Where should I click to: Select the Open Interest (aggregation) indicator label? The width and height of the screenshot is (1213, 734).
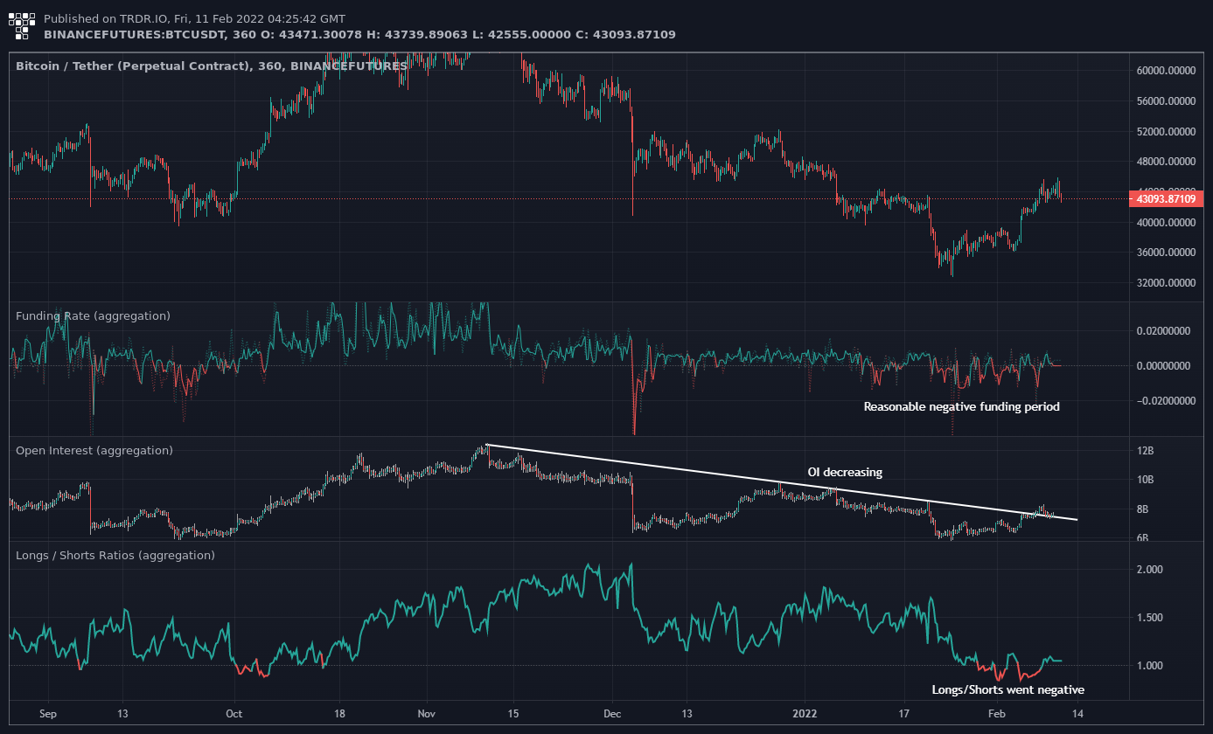point(94,450)
